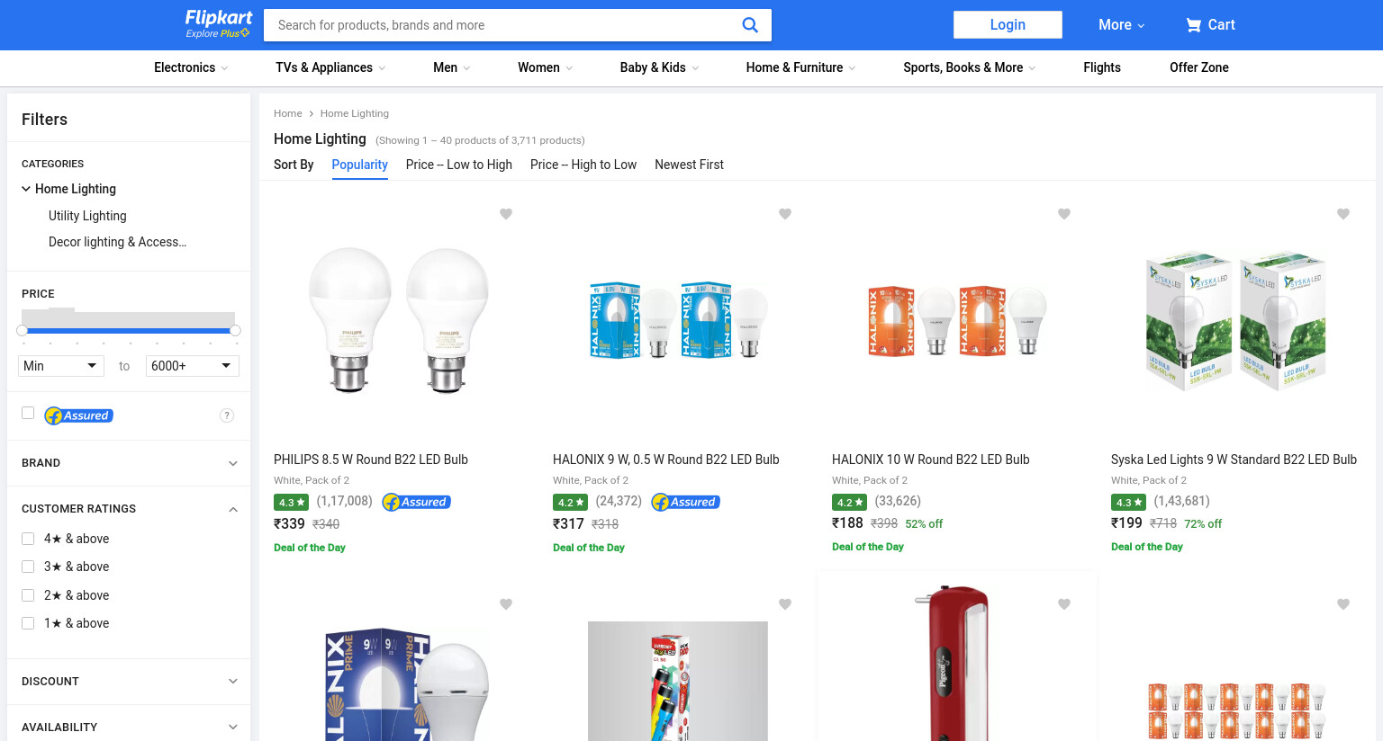Viewport: 1383px width, 741px height.
Task: Wishlist the PHILIPS 8.5 W bulb heart
Action: pos(506,214)
